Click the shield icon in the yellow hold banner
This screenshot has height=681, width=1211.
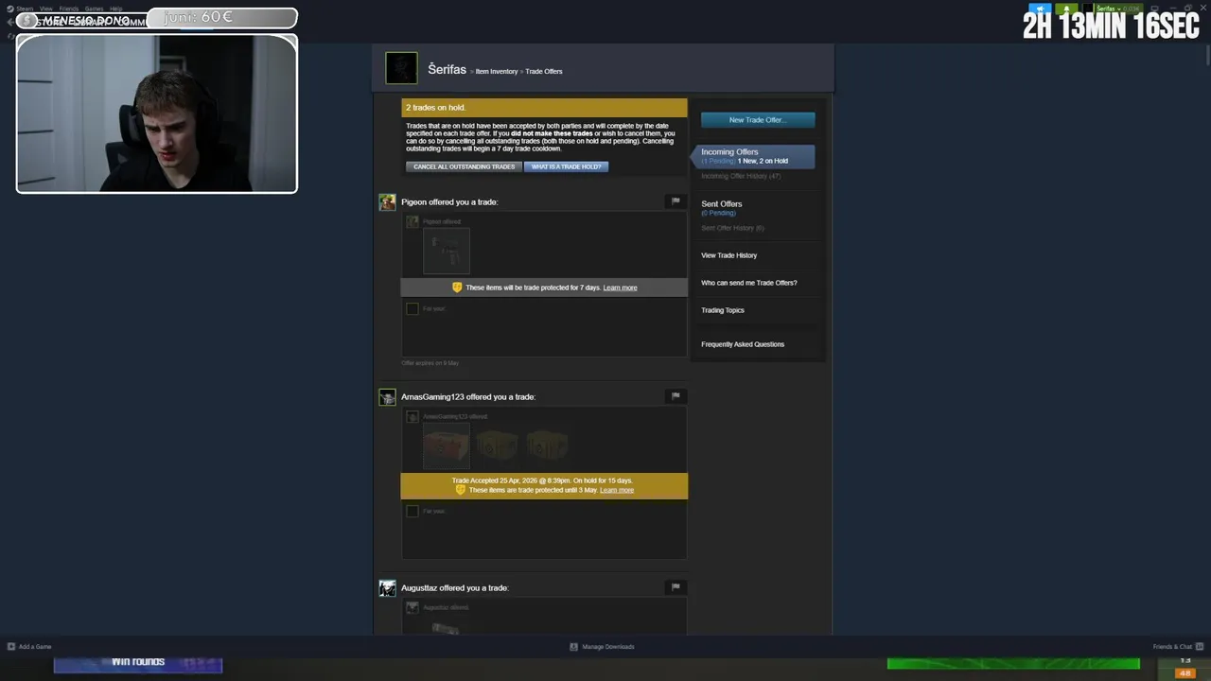pyautogui.click(x=461, y=489)
